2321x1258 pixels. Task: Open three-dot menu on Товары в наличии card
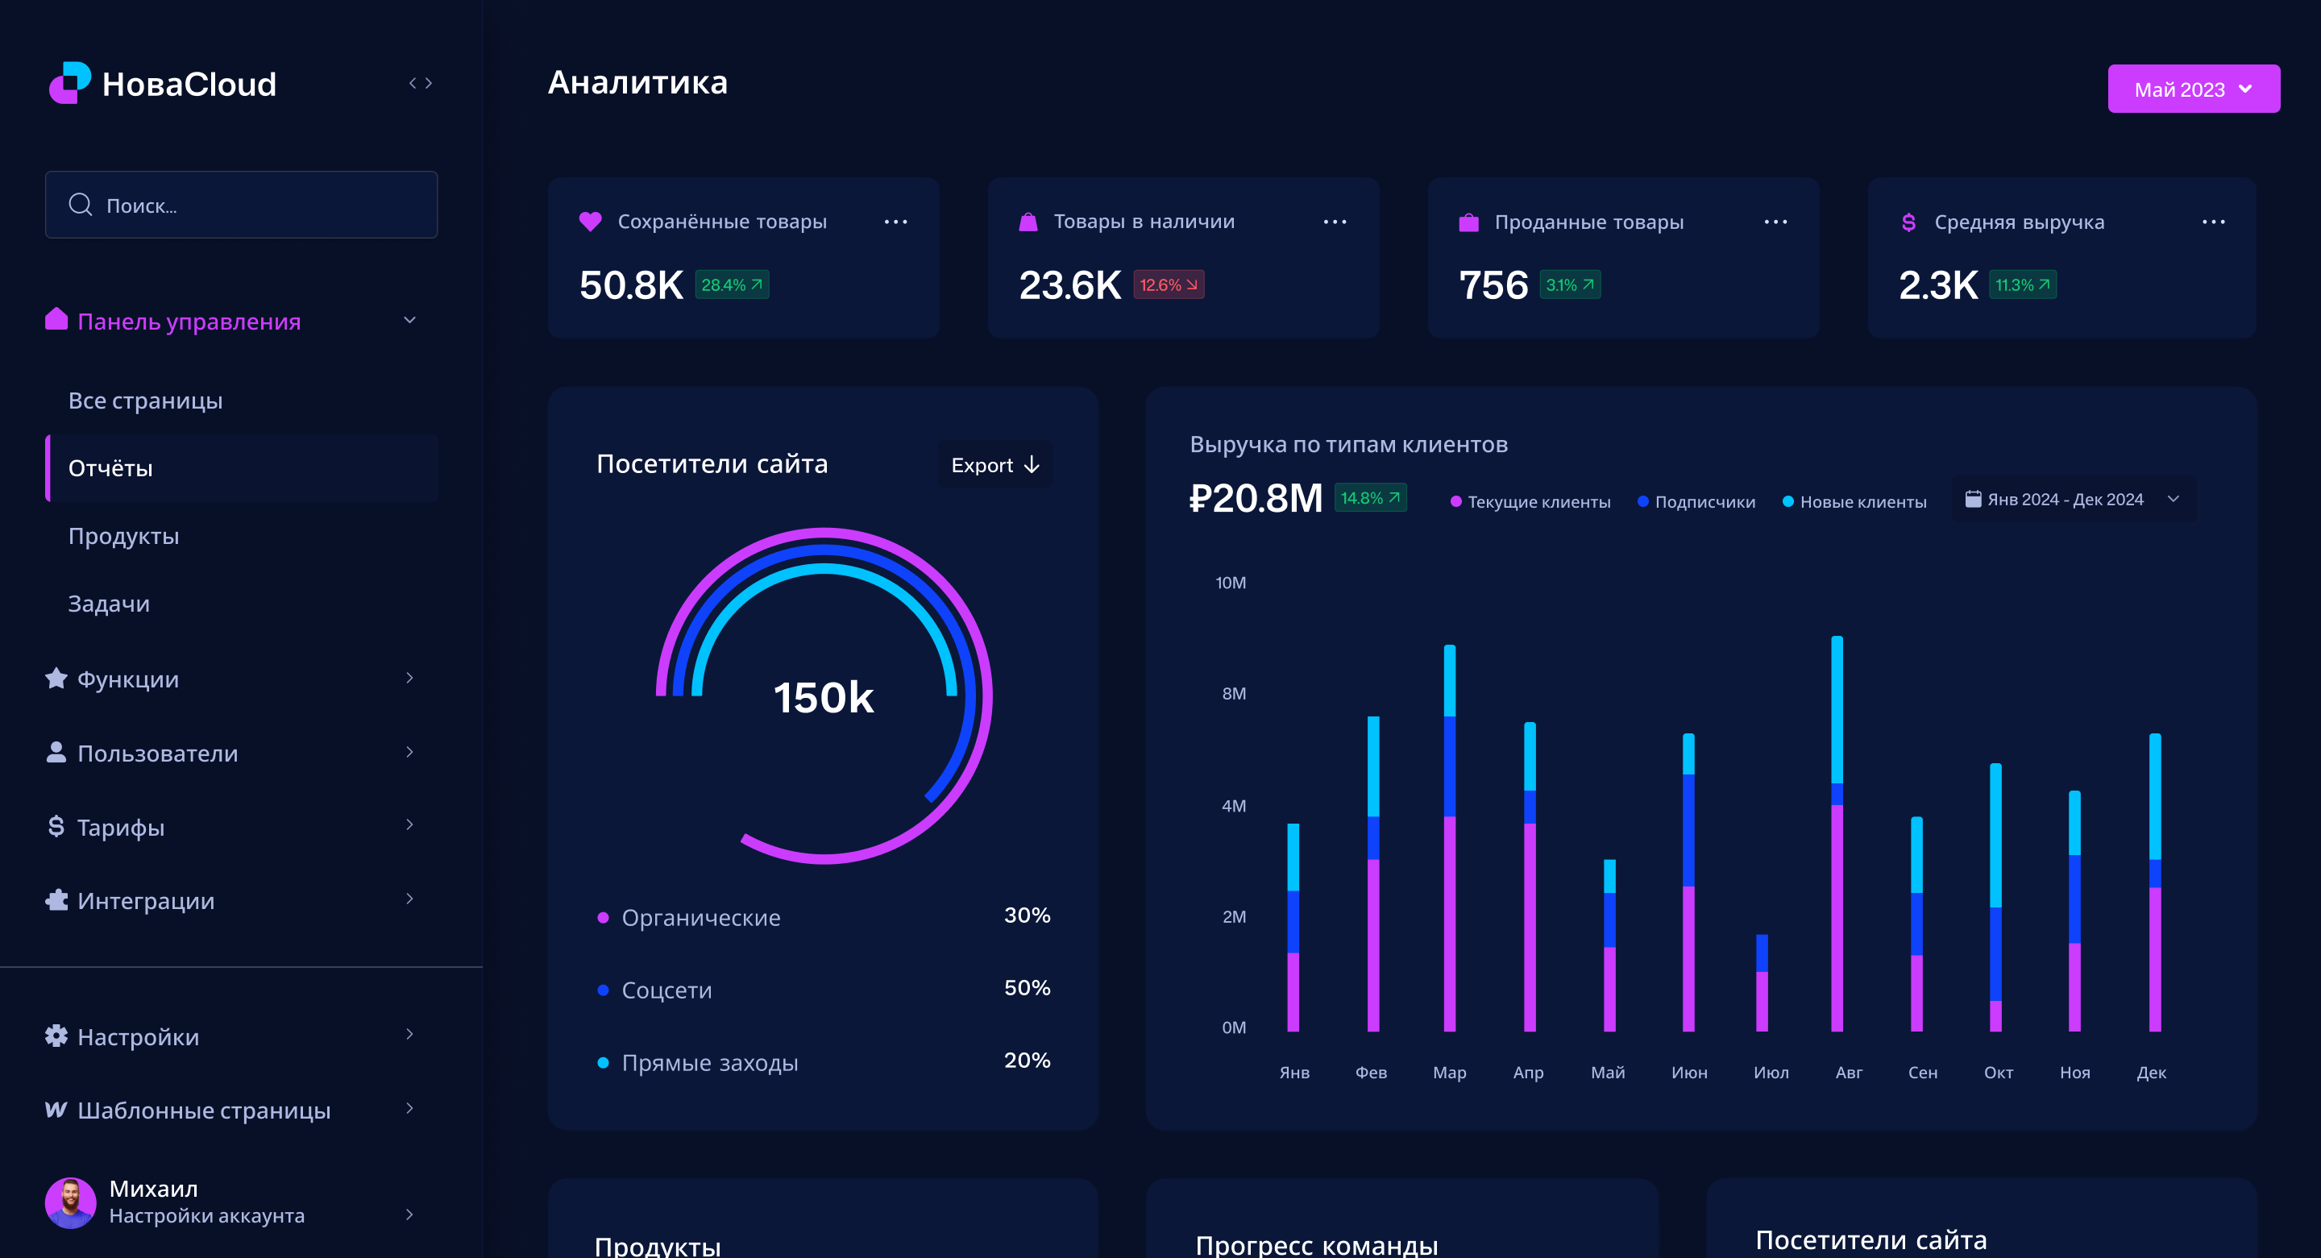(x=1335, y=222)
